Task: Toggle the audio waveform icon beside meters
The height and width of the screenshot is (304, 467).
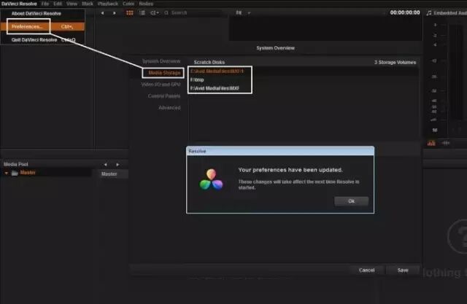Action: (x=446, y=143)
